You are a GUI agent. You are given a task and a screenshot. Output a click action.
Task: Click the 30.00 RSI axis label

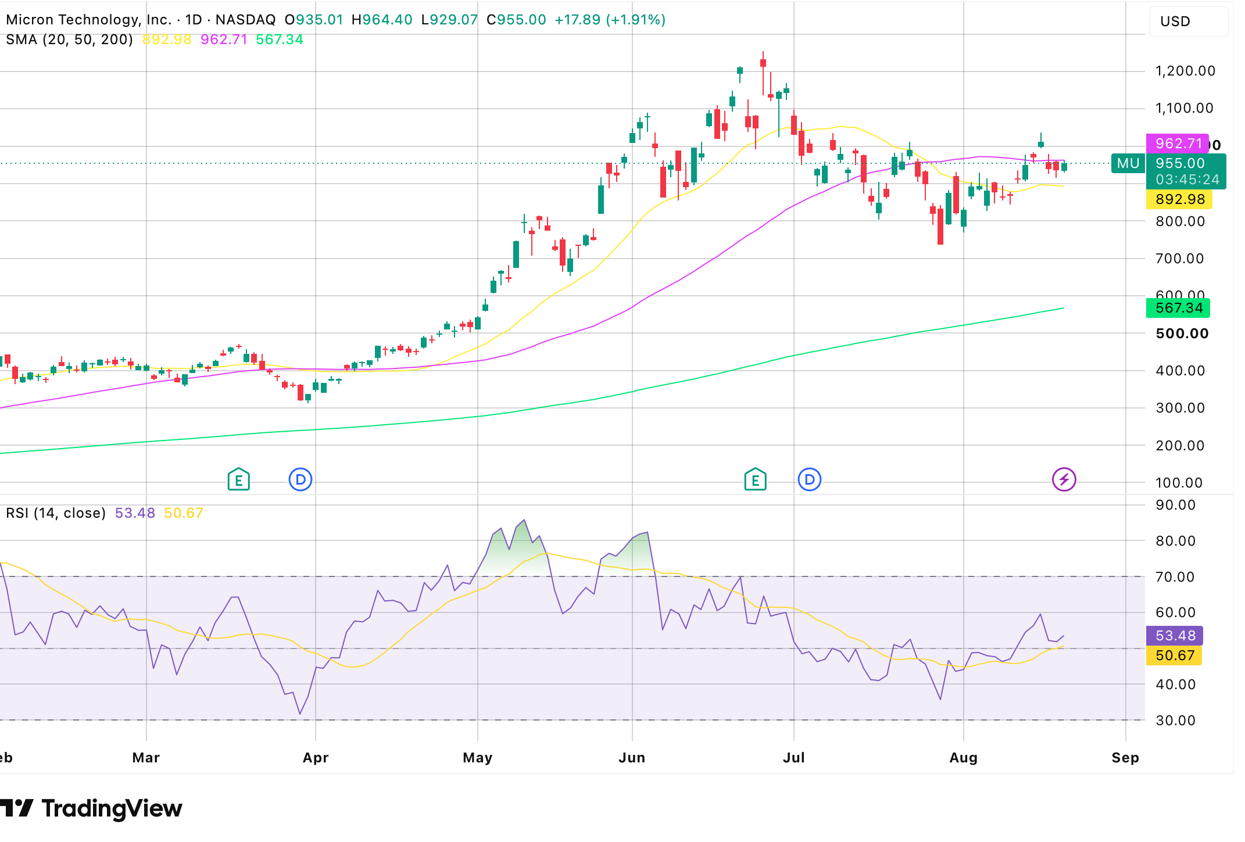tap(1175, 721)
